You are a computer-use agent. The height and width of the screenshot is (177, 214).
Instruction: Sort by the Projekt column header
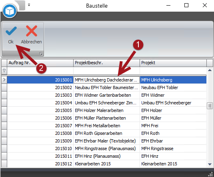pos(173,63)
